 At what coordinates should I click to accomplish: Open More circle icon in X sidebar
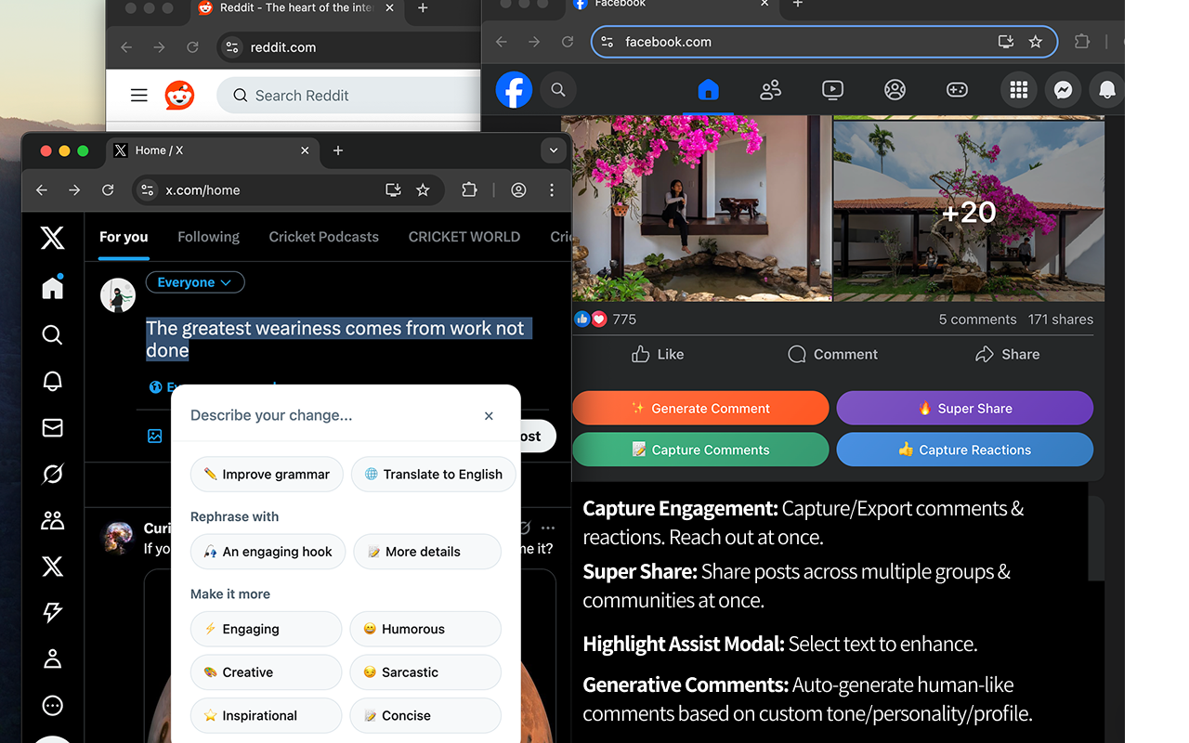coord(53,705)
